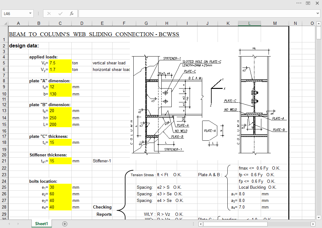Click the 'Reports' label cell

click(x=104, y=214)
